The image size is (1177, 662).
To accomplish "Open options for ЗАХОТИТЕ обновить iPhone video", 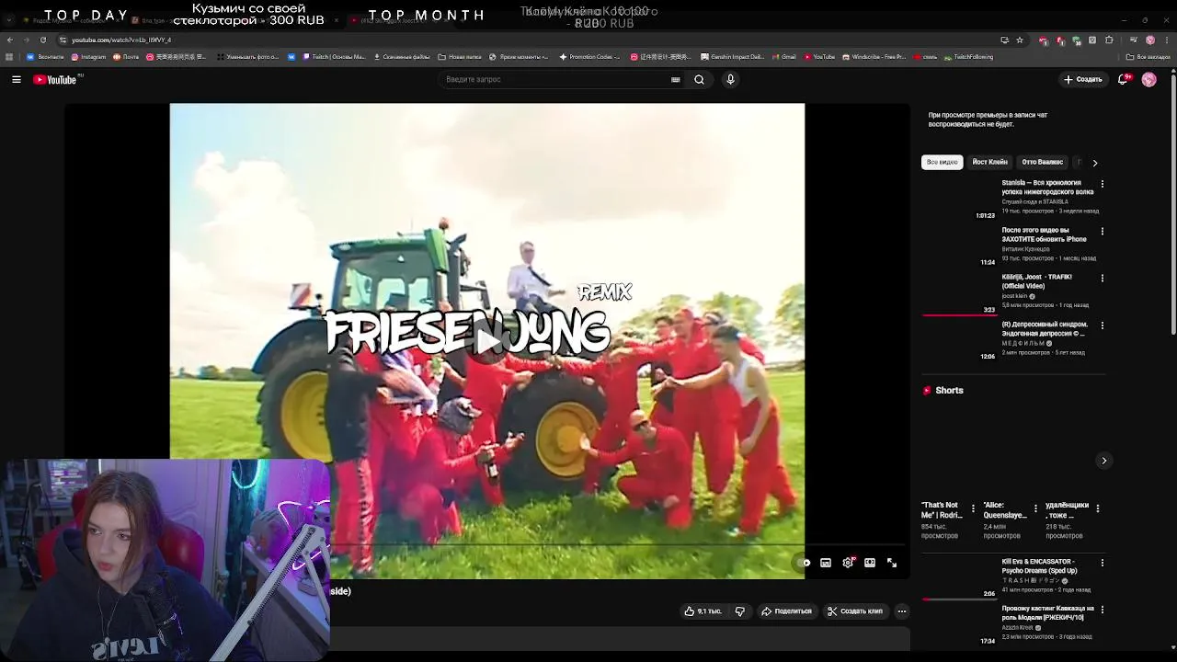I will tap(1103, 231).
